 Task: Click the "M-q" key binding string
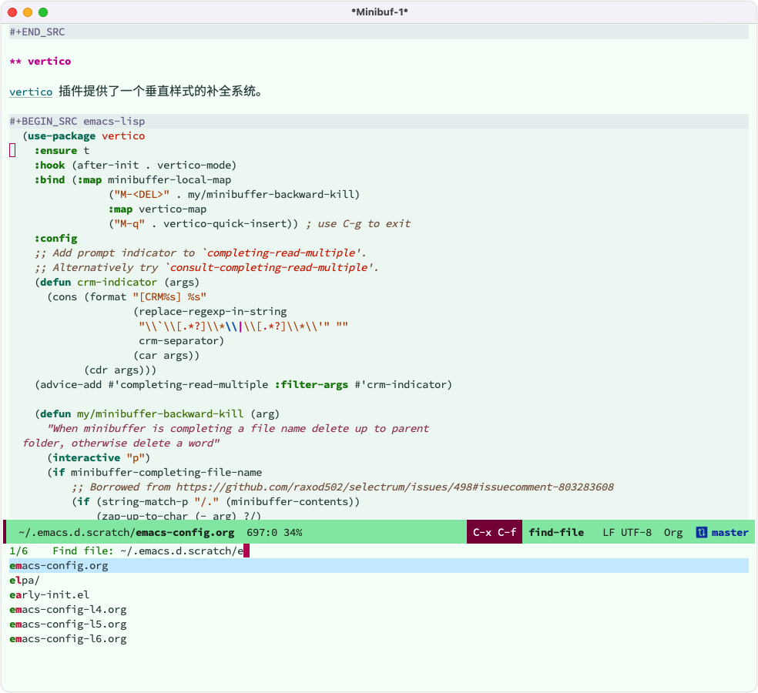[x=129, y=224]
